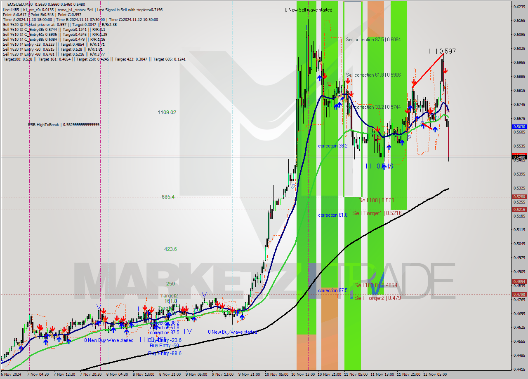Screen dimensions: 528x379
Task: Select the '| | | 0.461' low label
Action: click(153, 339)
